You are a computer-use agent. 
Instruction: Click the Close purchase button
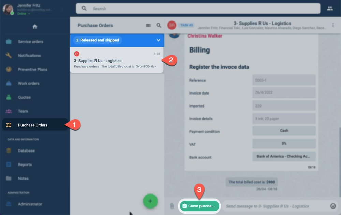(199, 206)
